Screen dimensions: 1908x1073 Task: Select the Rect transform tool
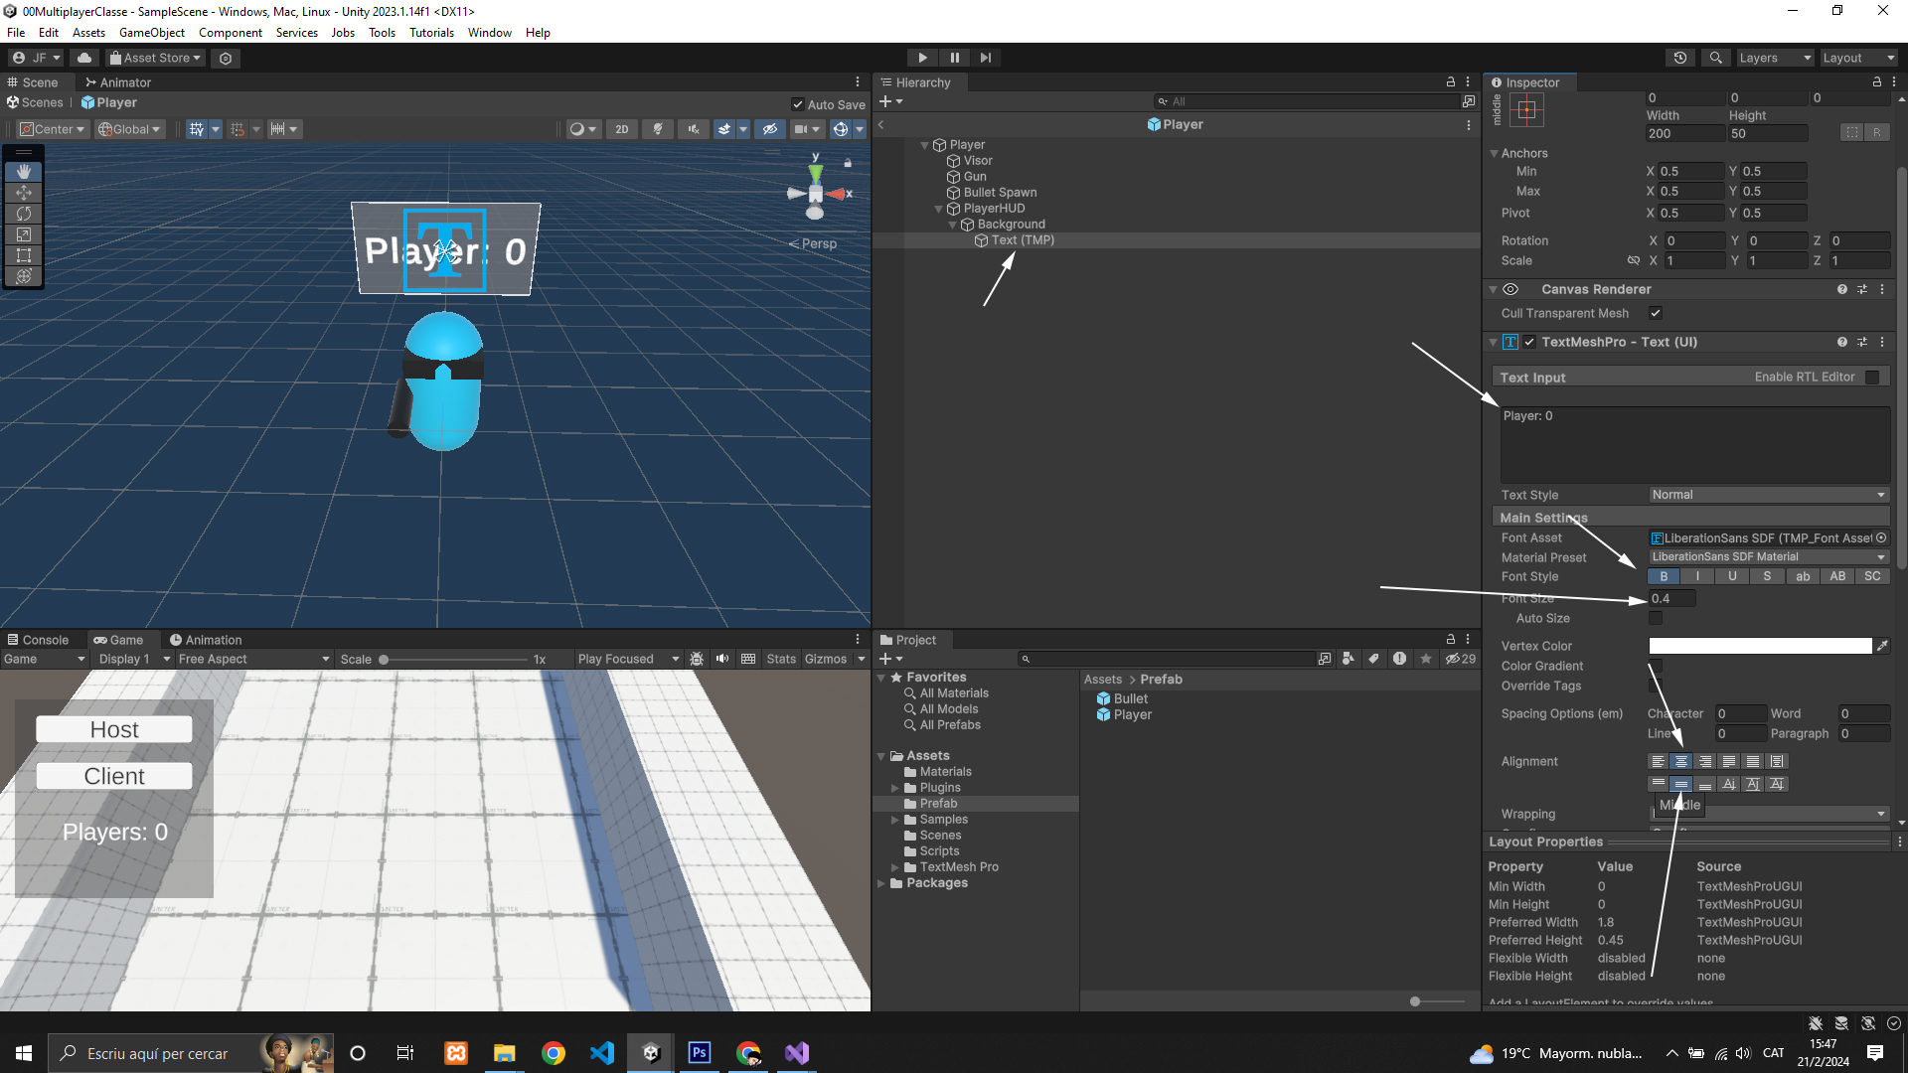point(24,255)
